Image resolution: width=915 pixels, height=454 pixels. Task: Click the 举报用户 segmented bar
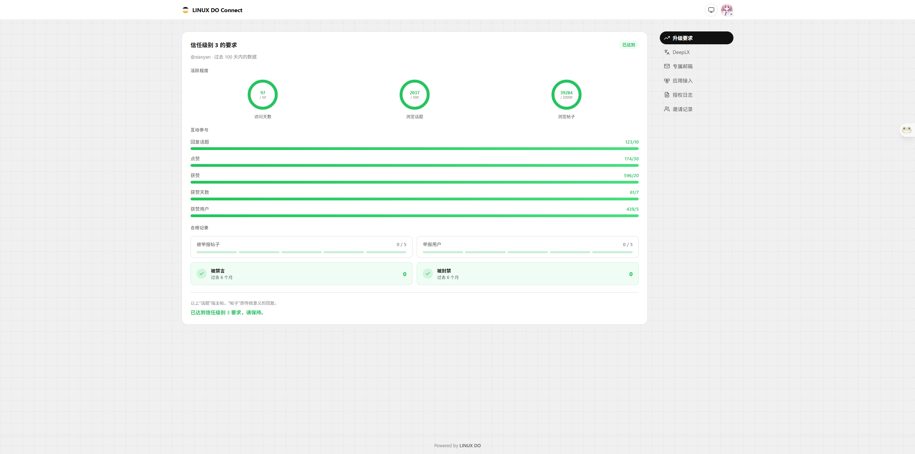coord(528,252)
